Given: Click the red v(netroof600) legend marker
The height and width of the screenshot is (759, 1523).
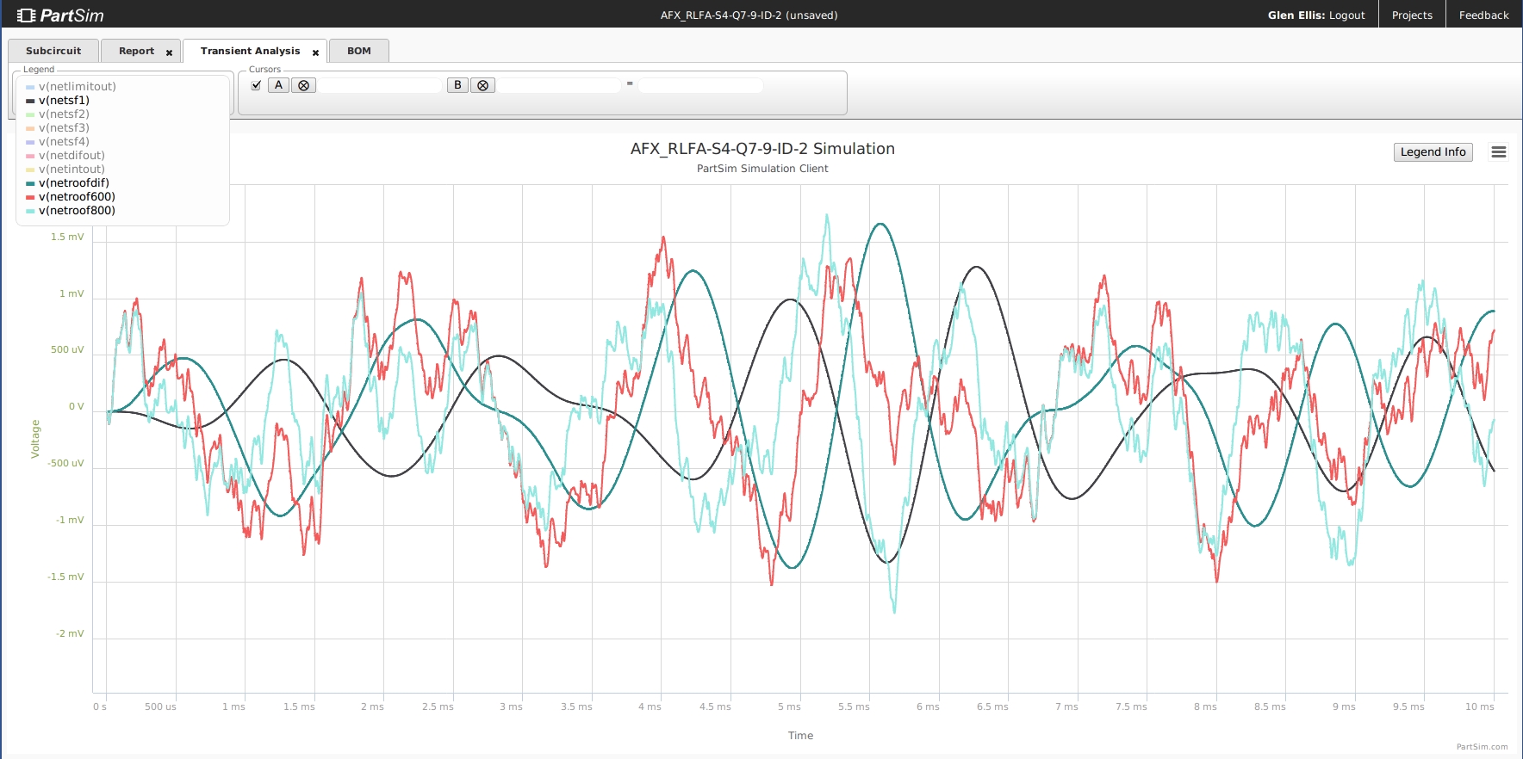Looking at the screenshot, I should point(30,197).
